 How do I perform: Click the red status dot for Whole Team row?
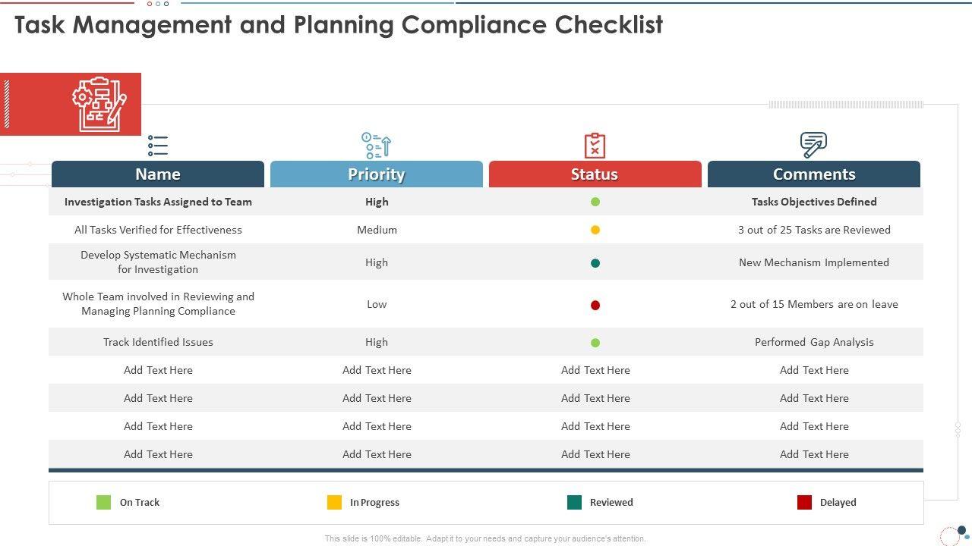point(595,305)
